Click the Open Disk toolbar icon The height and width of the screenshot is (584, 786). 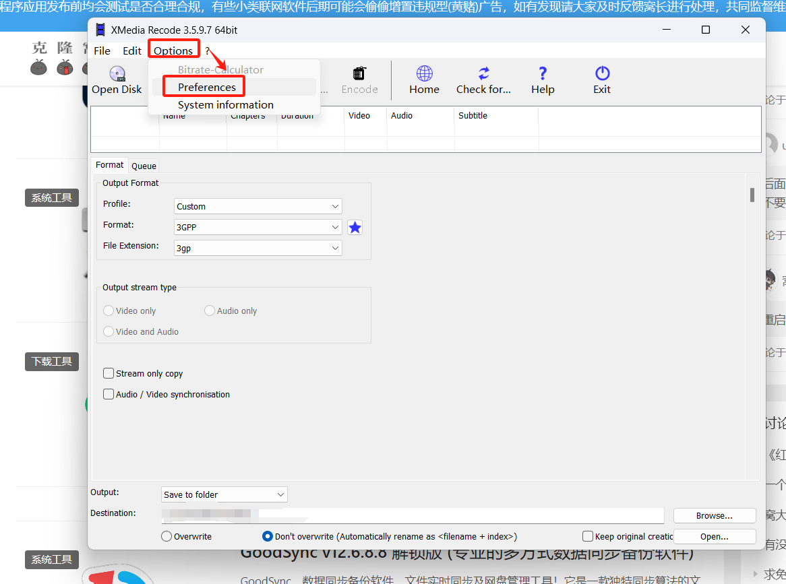[x=117, y=74]
